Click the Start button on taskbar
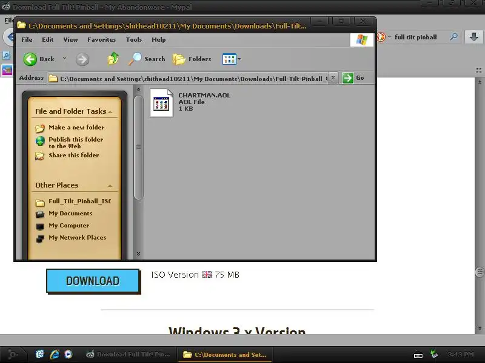Image resolution: width=485 pixels, height=363 pixels. click(x=13, y=354)
